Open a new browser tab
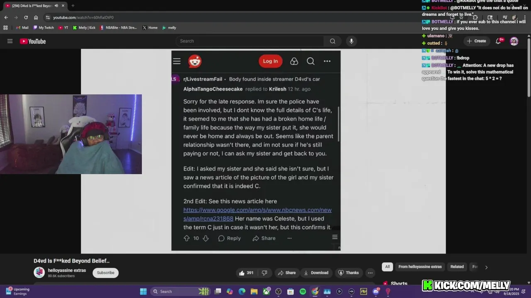 tap(73, 6)
